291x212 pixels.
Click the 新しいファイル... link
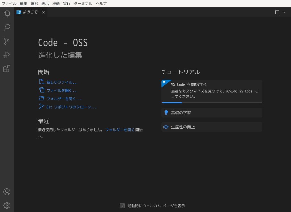pos(62,82)
